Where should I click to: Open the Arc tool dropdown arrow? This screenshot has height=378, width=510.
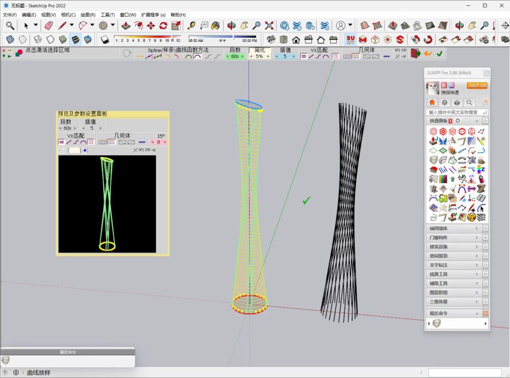(92, 25)
